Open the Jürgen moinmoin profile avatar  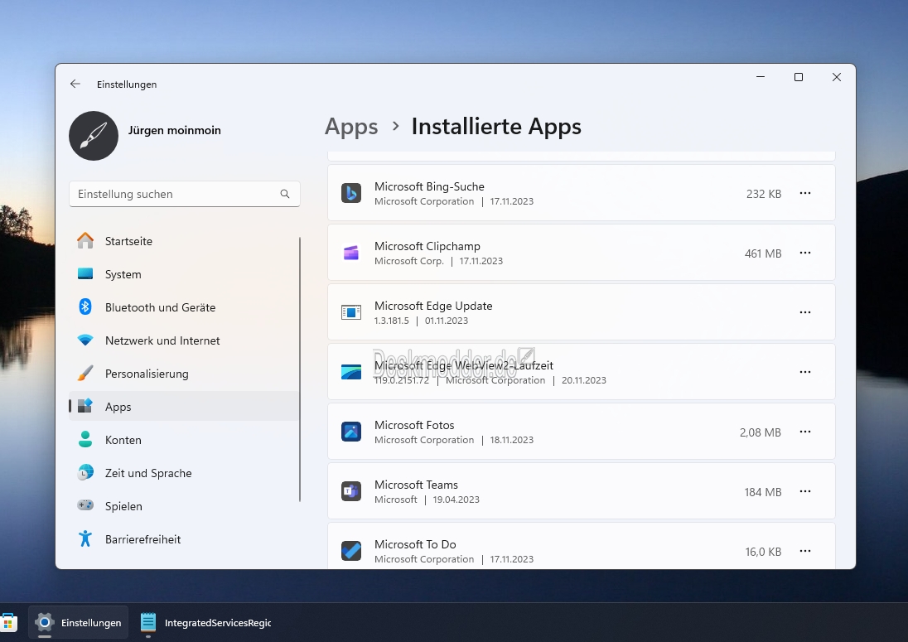pyautogui.click(x=94, y=136)
